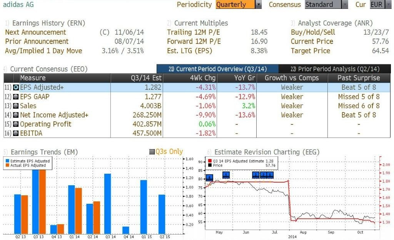Screen dimensions: 394x240
Task: Click Target Price value 64.54
Action: click(x=381, y=51)
